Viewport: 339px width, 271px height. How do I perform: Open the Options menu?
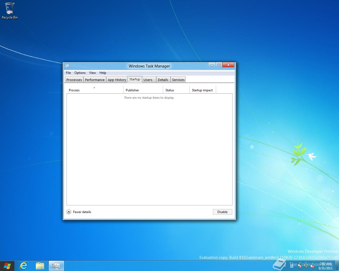click(x=80, y=73)
